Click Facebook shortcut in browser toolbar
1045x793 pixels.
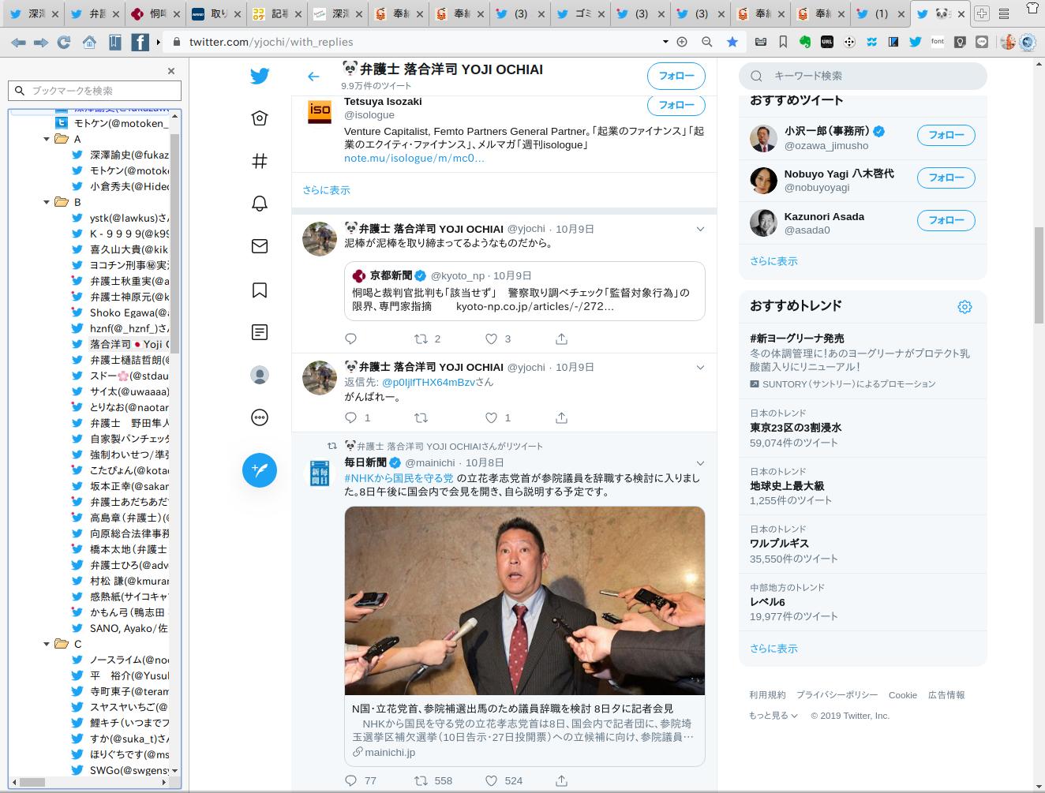[x=140, y=42]
